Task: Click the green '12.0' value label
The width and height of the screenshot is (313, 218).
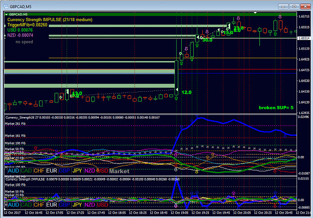Action: click(186, 92)
